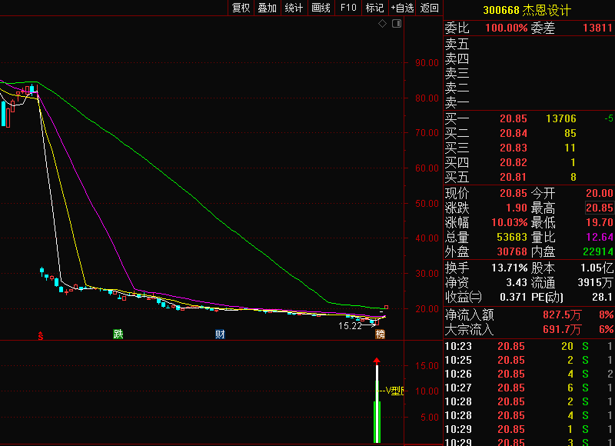The height and width of the screenshot is (446, 615).
Task: Add stock to watchlist with +自选
Action: (x=402, y=8)
